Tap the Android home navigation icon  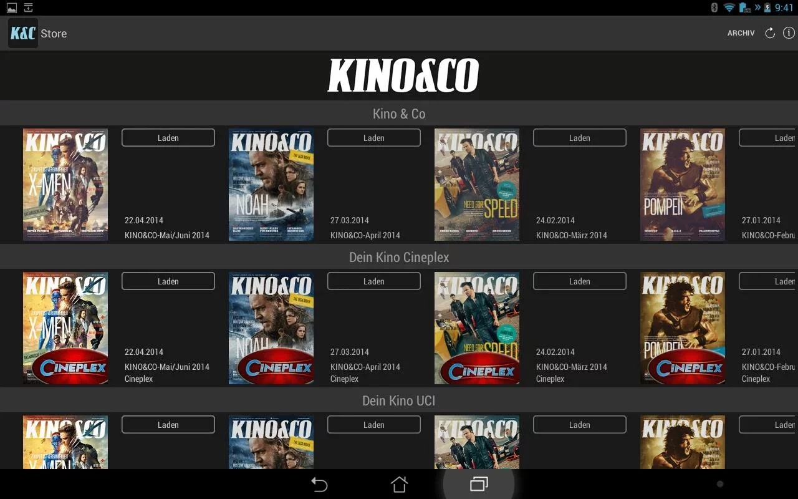(x=399, y=484)
